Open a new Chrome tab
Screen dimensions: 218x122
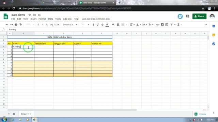[119, 3]
